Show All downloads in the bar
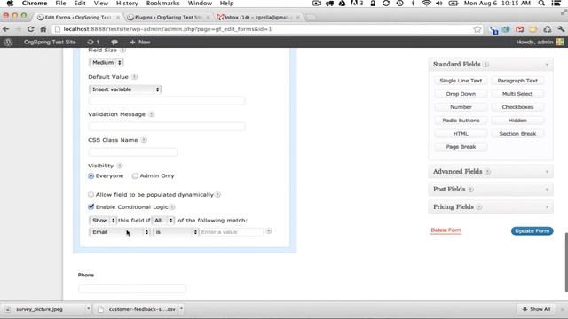 coord(536,309)
